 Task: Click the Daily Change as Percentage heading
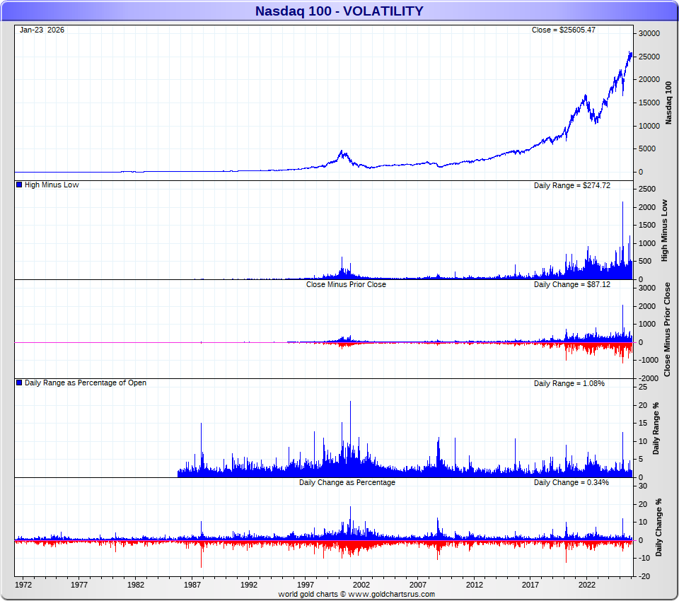pyautogui.click(x=347, y=482)
